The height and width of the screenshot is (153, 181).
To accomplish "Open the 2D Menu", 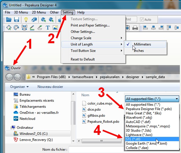I will click(x=39, y=12).
